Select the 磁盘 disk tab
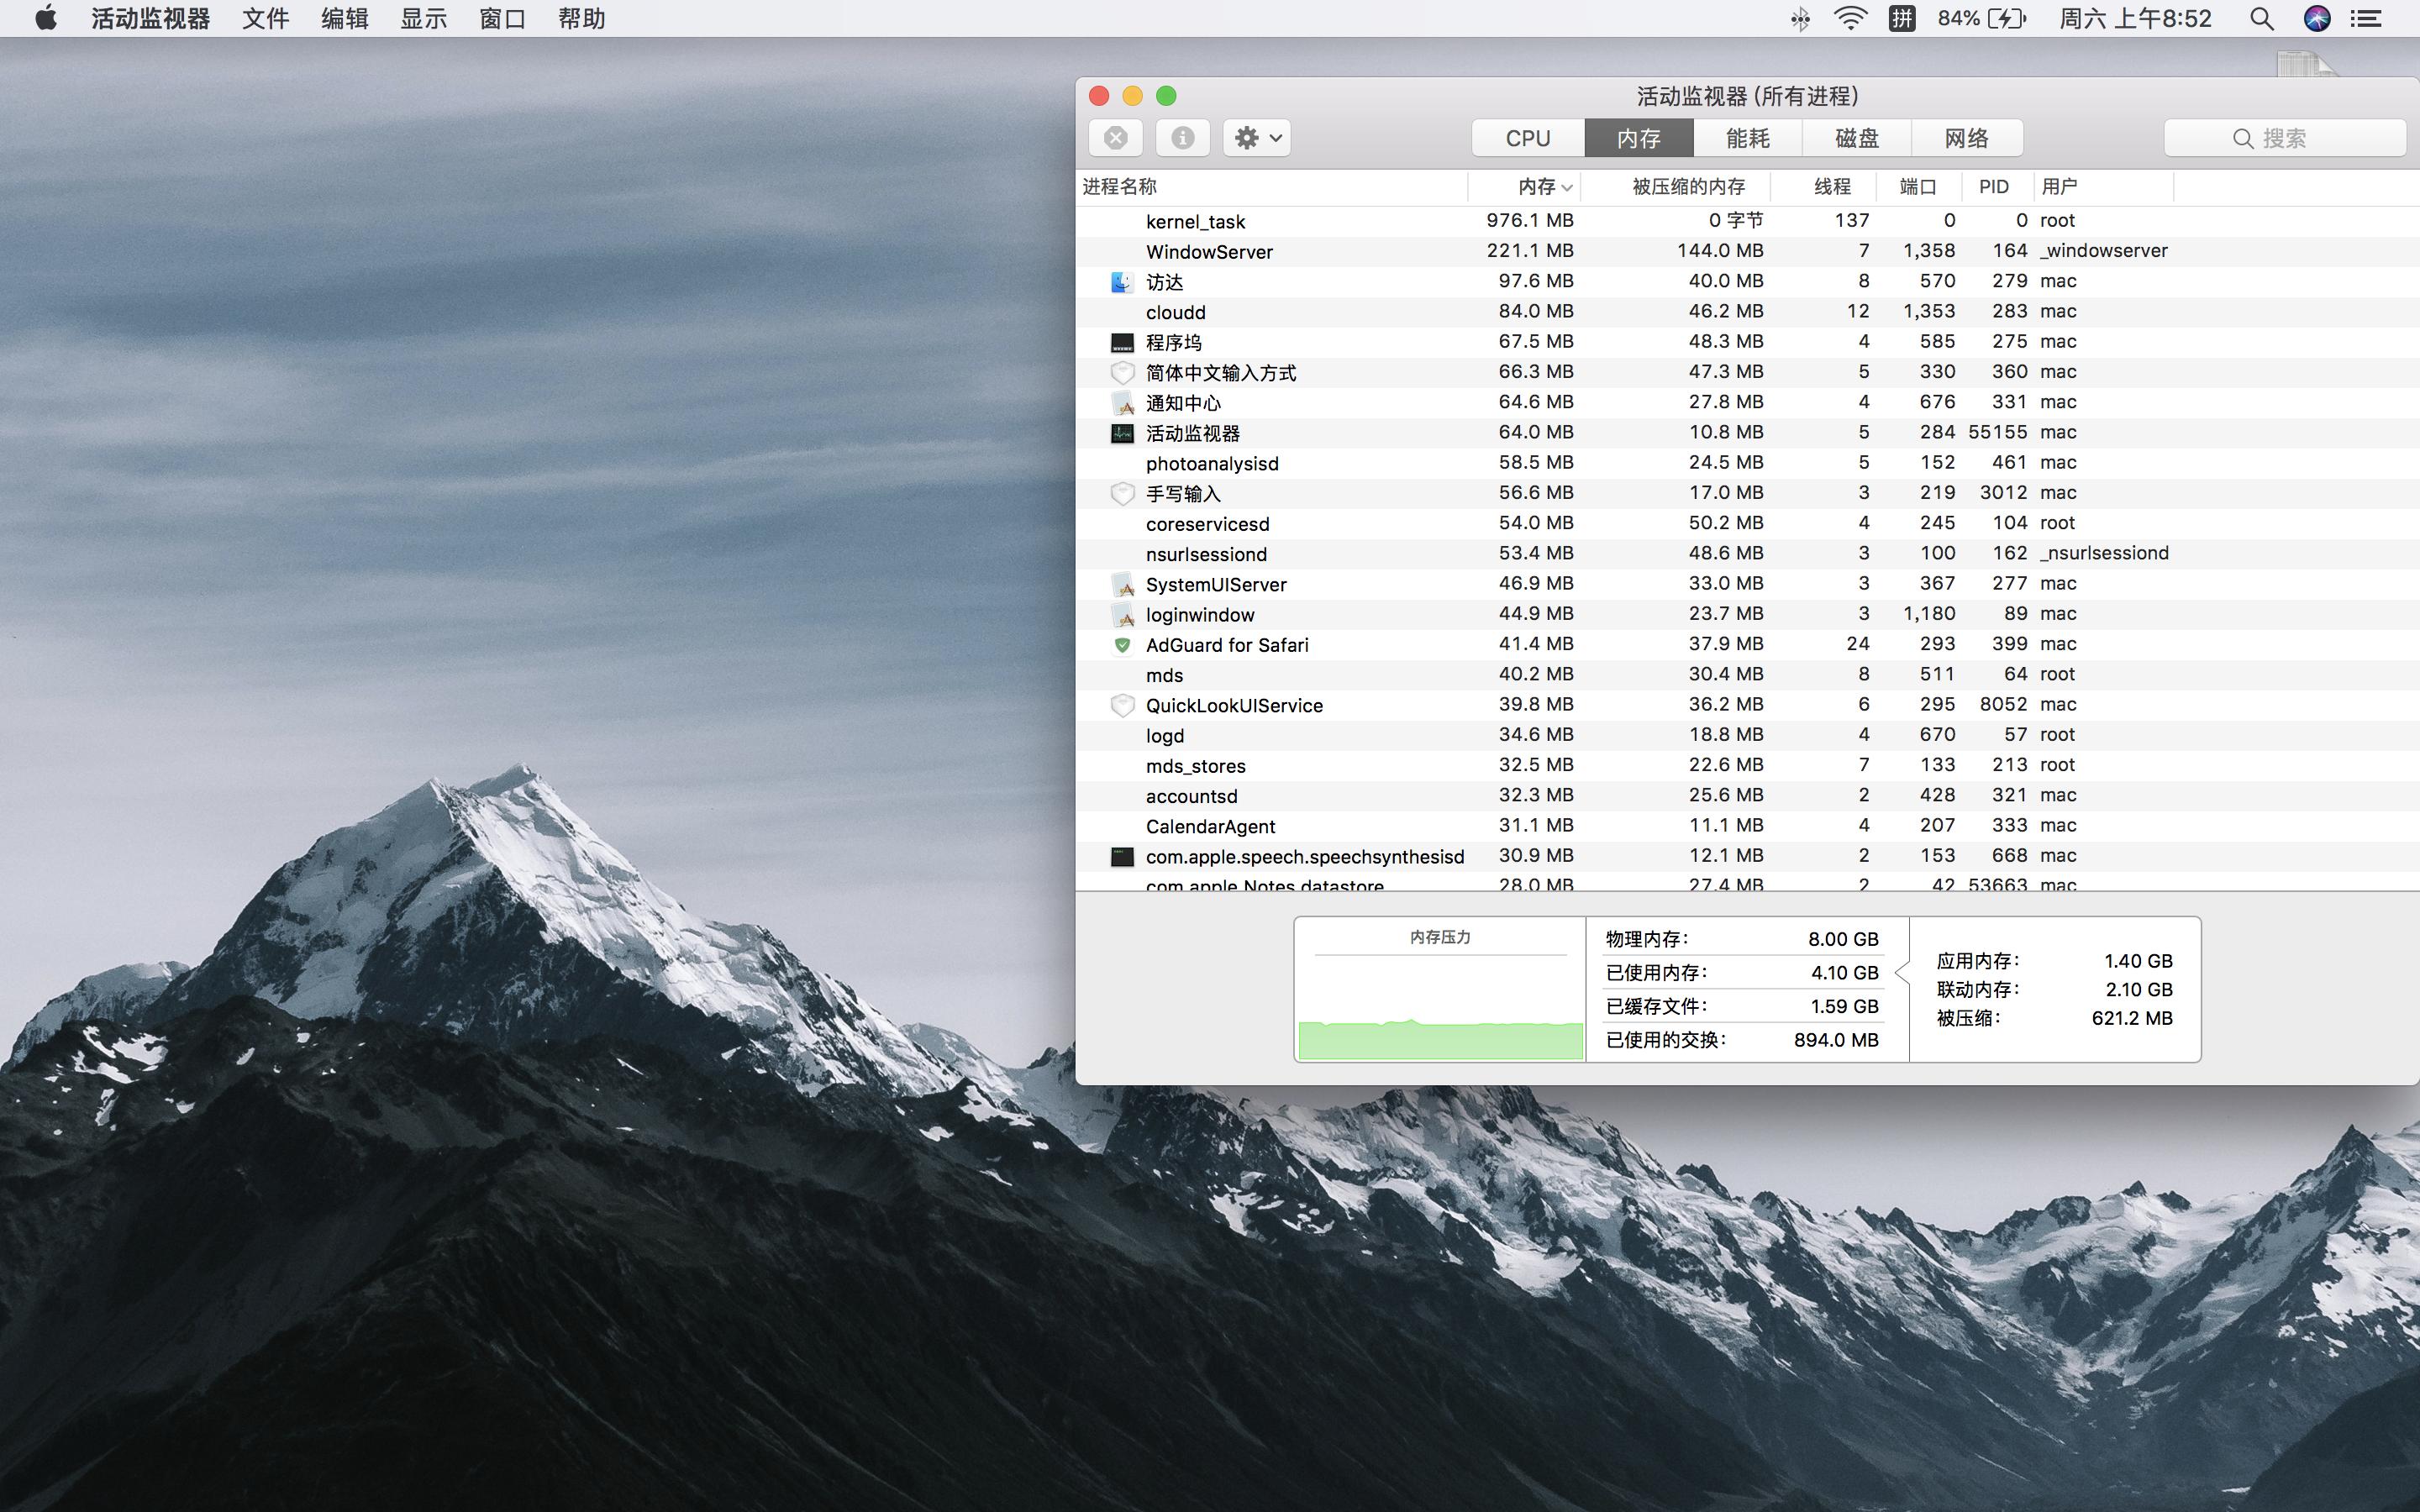 click(1856, 138)
